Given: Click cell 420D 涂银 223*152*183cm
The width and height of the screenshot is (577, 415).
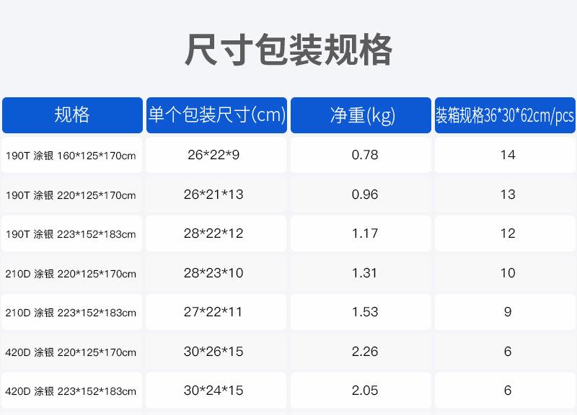Looking at the screenshot, I should 71,391.
